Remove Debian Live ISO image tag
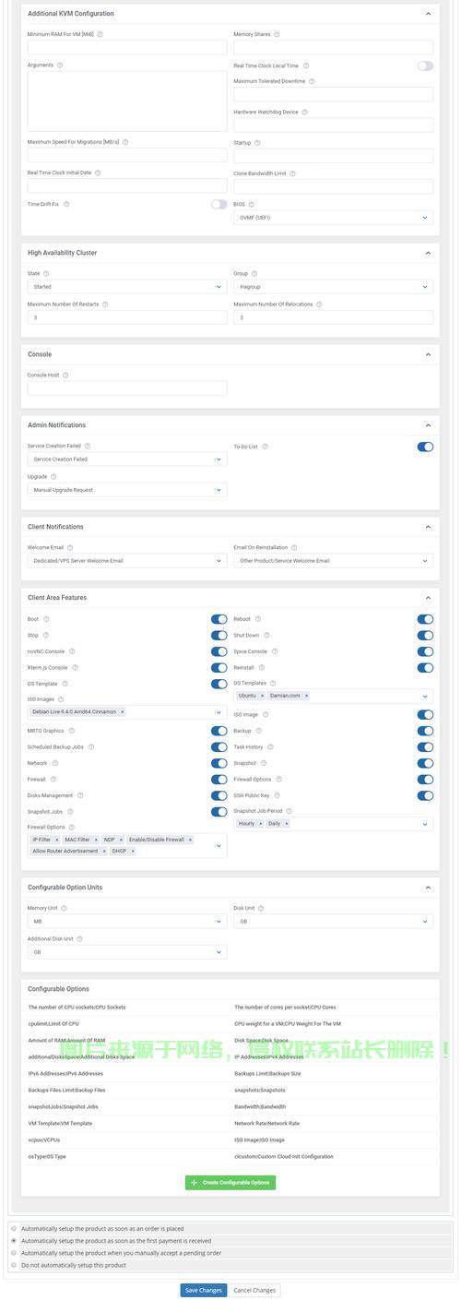 pos(123,712)
